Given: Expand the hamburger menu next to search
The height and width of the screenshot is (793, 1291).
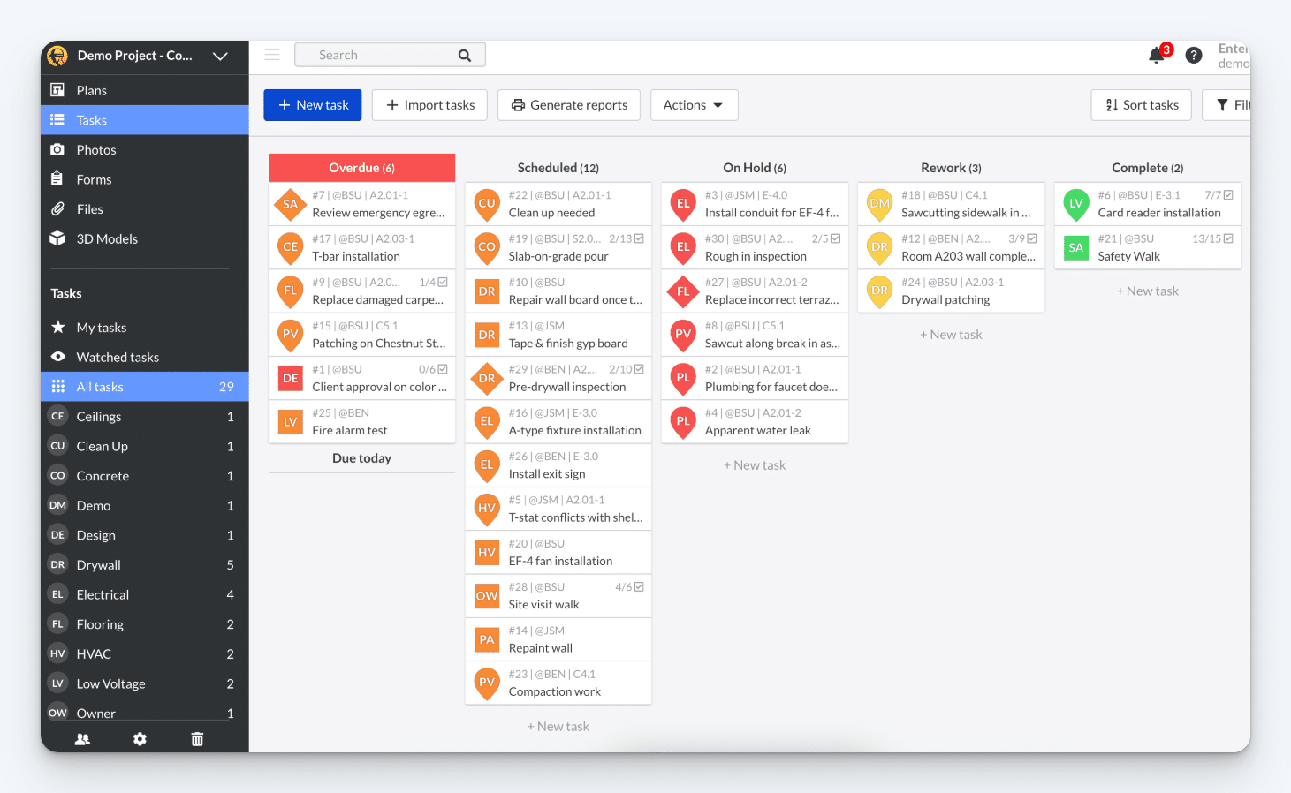Looking at the screenshot, I should click(x=272, y=54).
